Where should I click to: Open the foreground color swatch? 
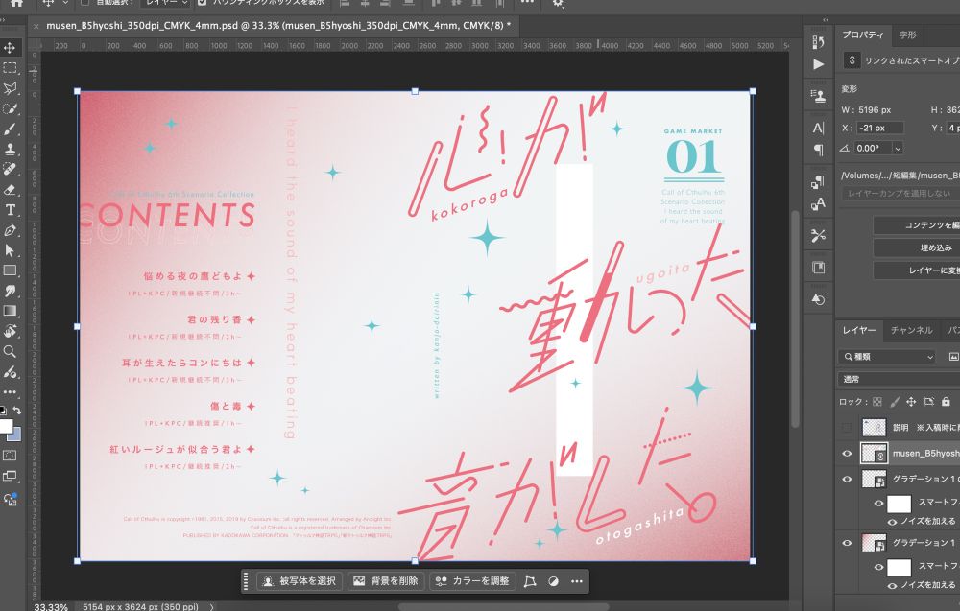click(x=5, y=426)
